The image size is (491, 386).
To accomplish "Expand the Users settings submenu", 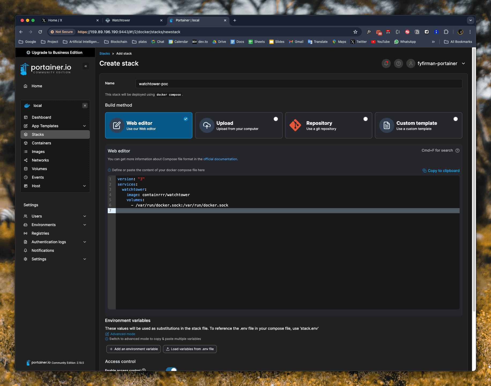I will click(85, 216).
